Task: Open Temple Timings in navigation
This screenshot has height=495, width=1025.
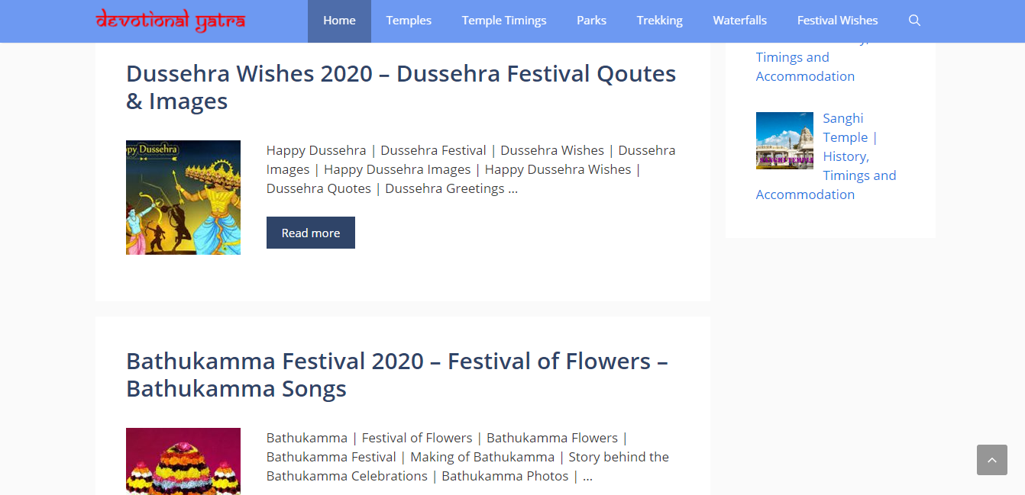Action: click(504, 21)
